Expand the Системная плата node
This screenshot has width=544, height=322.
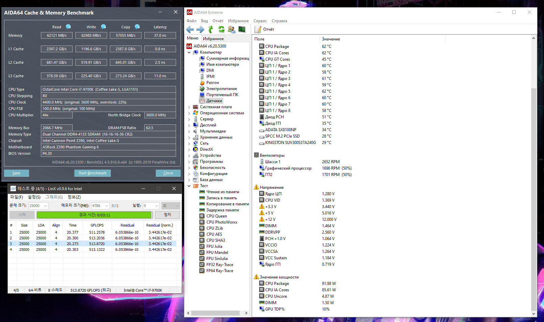coord(189,107)
